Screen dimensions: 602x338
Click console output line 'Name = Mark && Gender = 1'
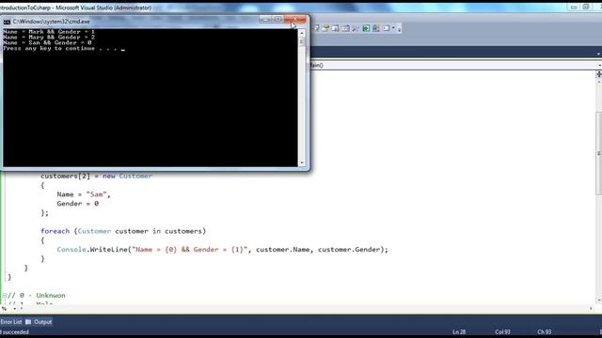[49, 32]
